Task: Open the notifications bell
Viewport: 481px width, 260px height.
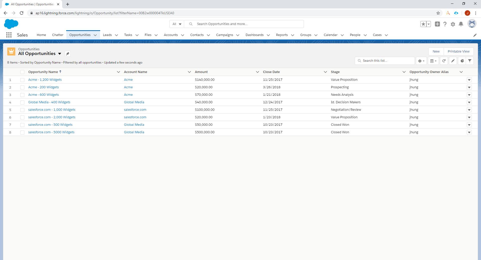Action: [461, 24]
